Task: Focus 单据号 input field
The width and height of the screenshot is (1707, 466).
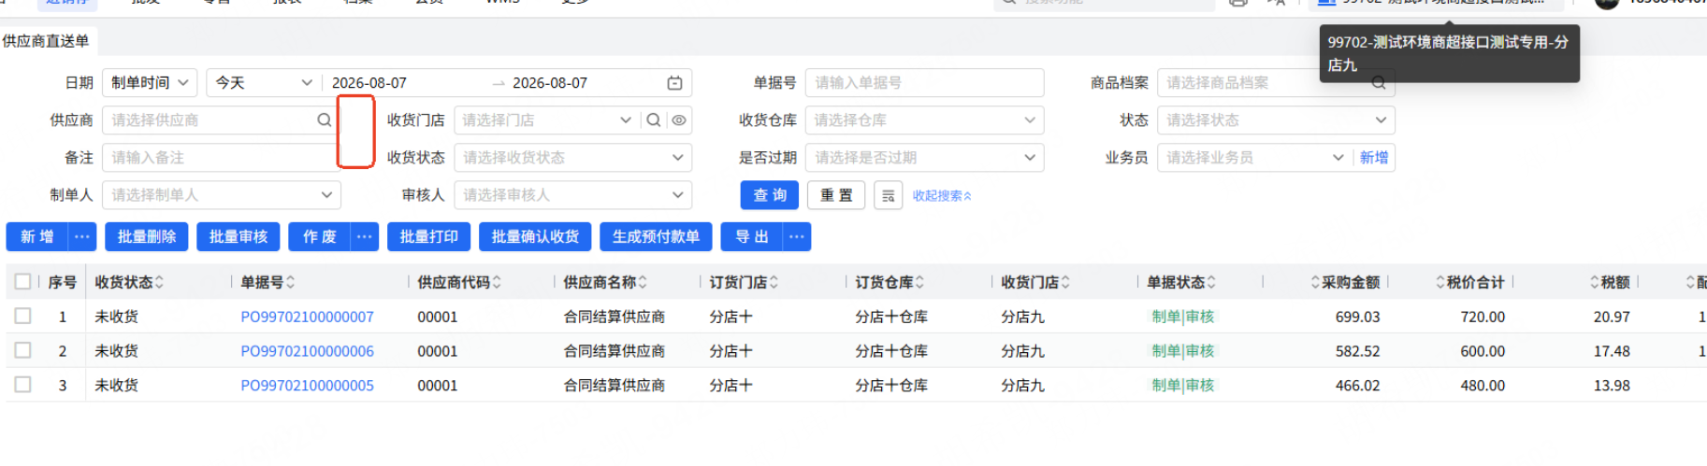Action: pos(925,83)
